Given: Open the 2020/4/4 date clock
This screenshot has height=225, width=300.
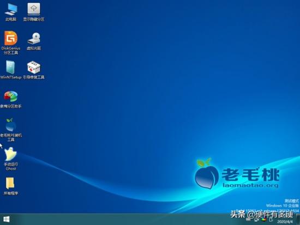Looking at the screenshot, I should pos(285,222).
